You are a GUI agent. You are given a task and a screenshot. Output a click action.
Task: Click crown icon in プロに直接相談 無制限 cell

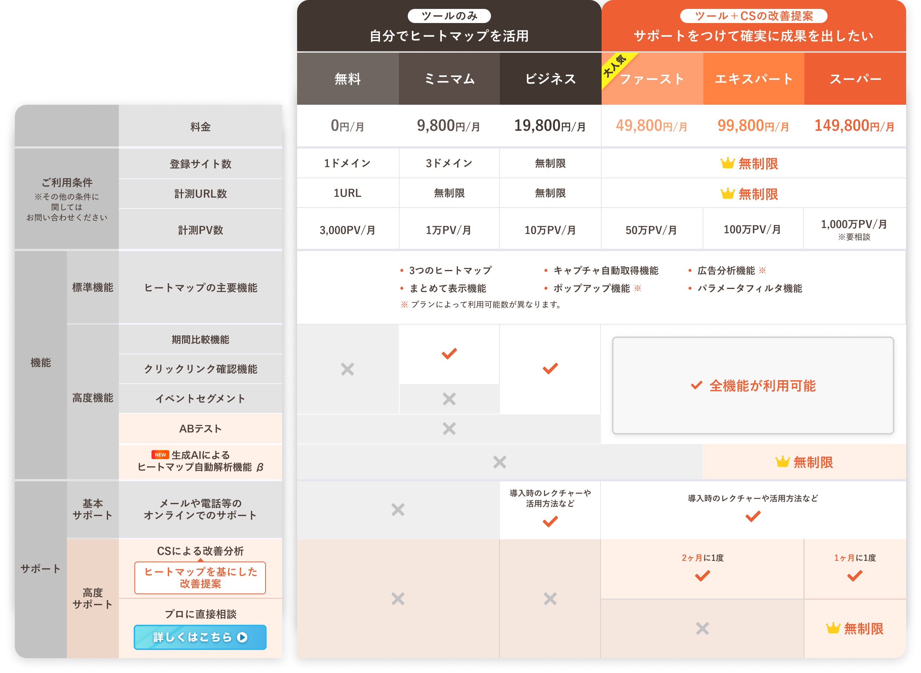tap(833, 628)
